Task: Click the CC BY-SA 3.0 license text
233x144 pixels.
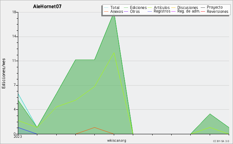Action: [221, 141]
